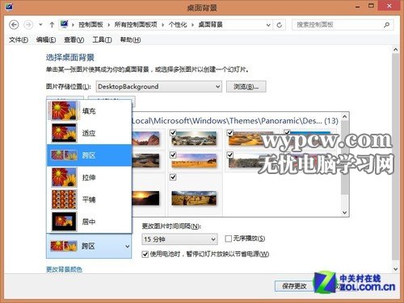Choose the 居中 picture position option

click(89, 222)
